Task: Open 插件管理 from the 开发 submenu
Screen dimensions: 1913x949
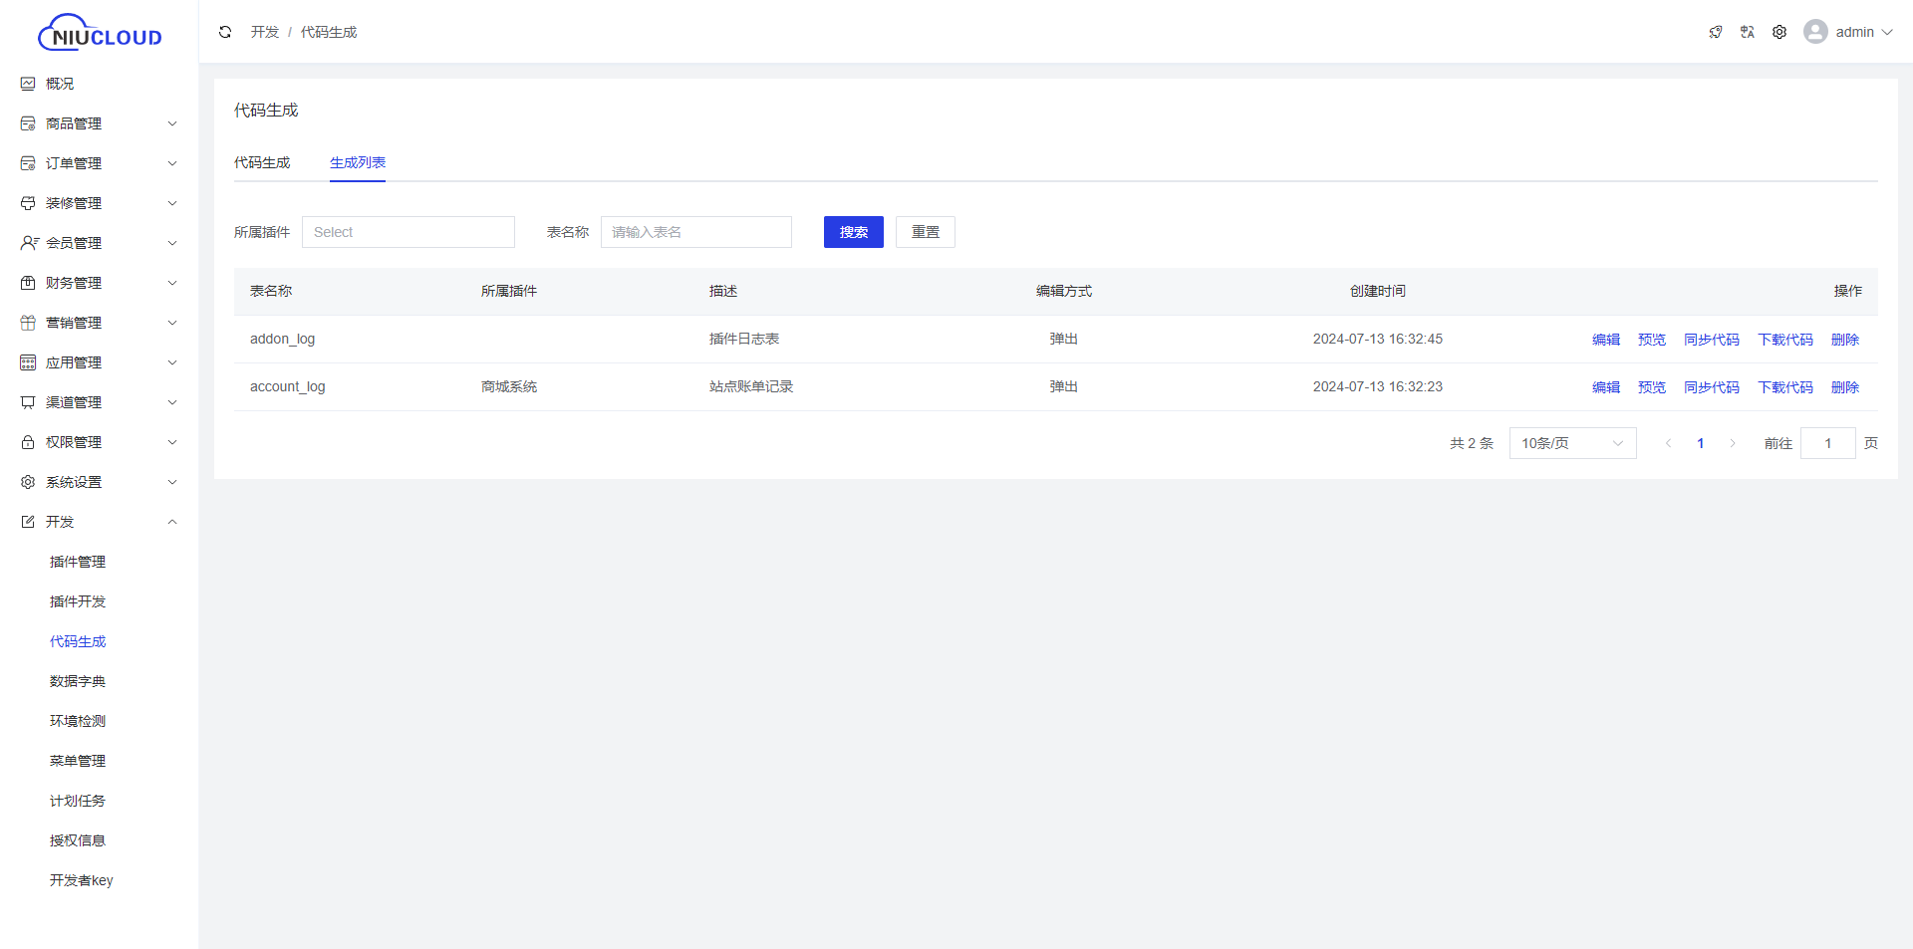Action: click(78, 562)
